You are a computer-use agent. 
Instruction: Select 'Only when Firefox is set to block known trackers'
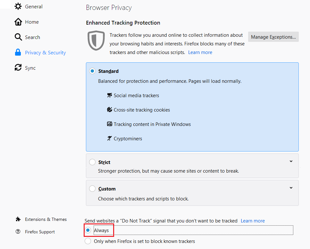click(x=88, y=241)
